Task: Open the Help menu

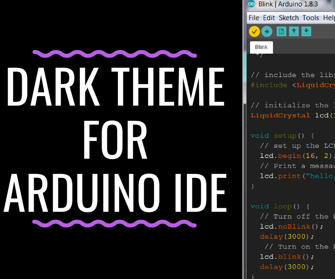Action: (329, 18)
